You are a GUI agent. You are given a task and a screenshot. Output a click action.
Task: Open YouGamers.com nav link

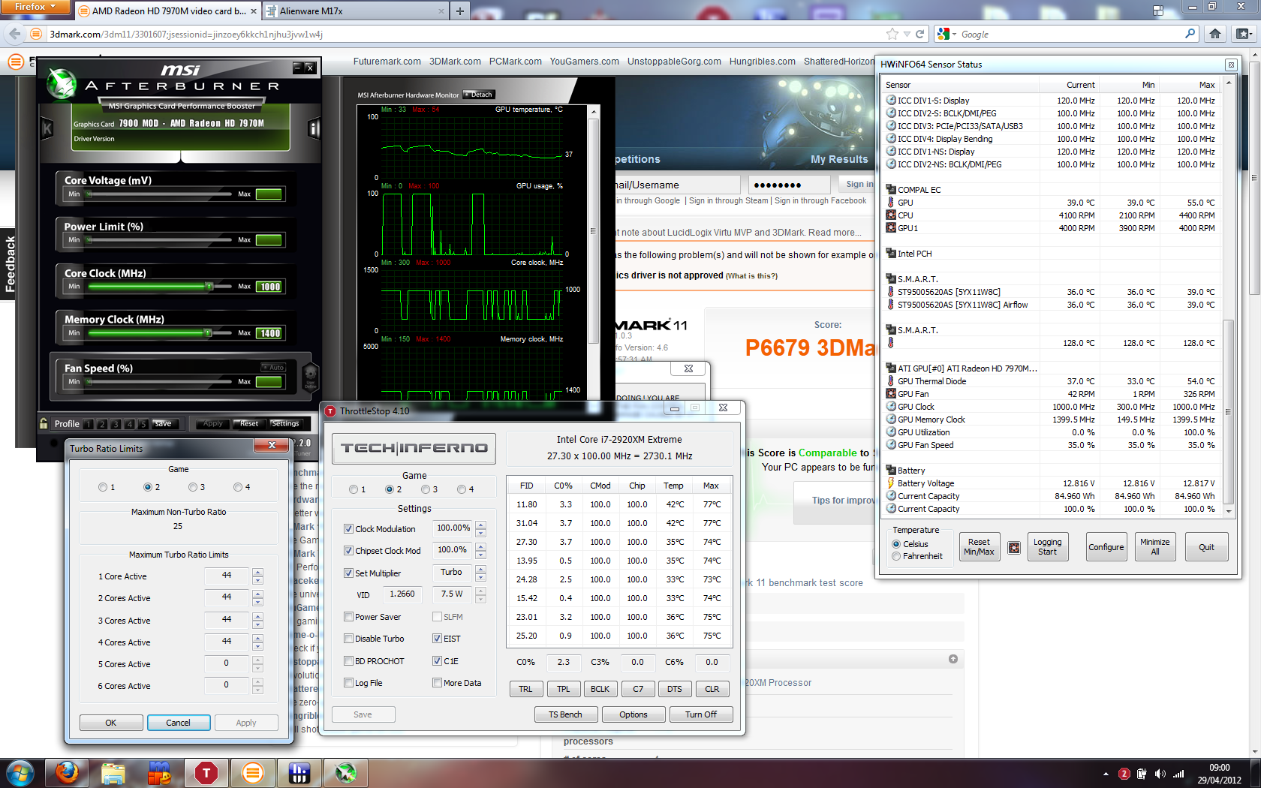[x=584, y=62]
